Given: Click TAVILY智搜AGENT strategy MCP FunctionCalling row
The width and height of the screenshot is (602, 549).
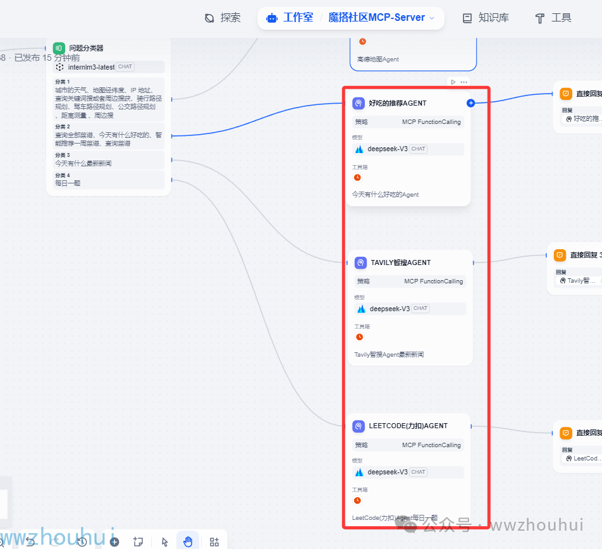Looking at the screenshot, I should 410,281.
